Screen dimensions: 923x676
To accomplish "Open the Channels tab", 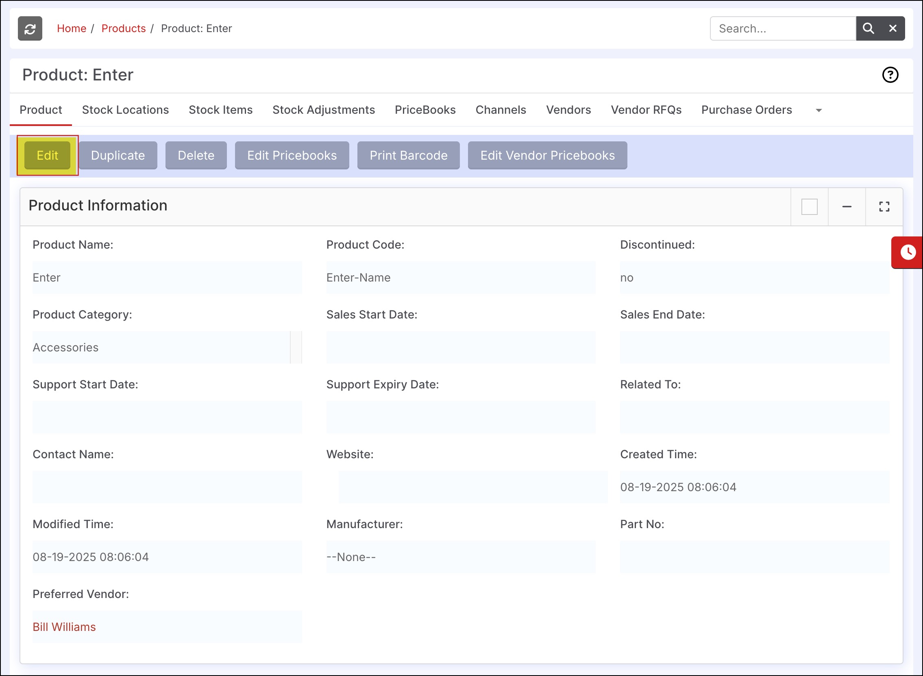I will [501, 110].
